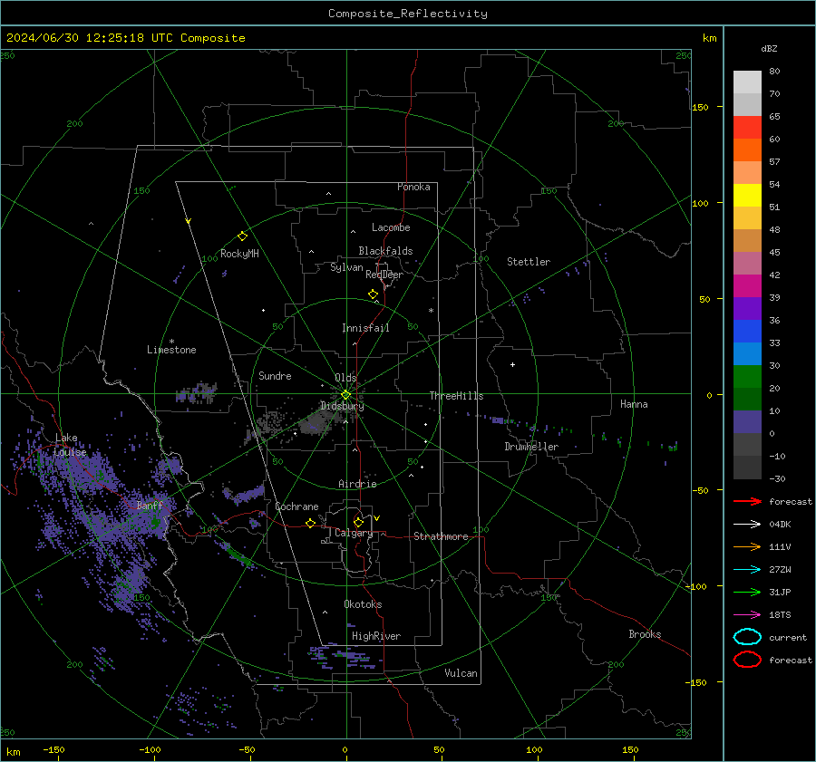Click the Stettler label

(529, 262)
